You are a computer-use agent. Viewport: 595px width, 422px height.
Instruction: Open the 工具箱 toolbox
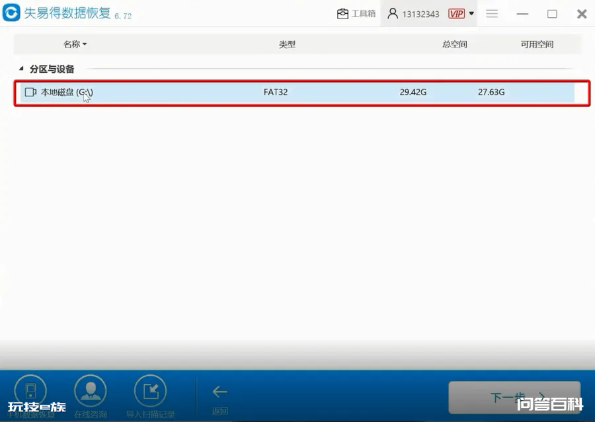coord(356,14)
